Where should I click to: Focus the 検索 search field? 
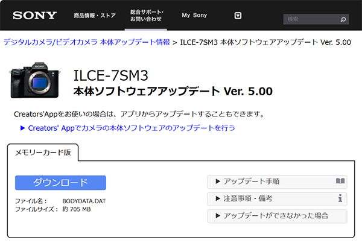pos(316,19)
